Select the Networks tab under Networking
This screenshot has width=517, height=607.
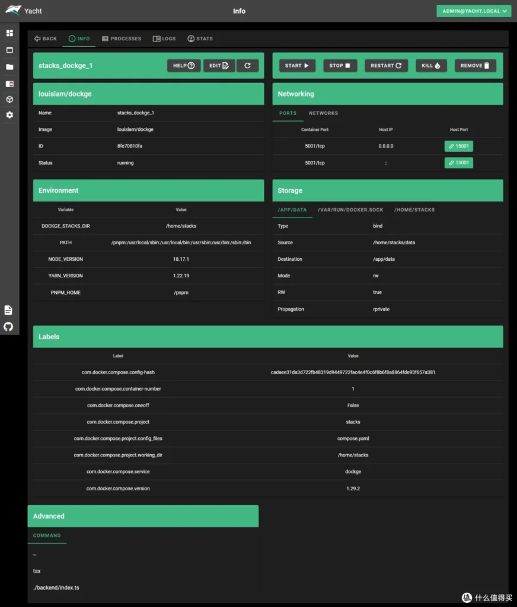click(323, 113)
